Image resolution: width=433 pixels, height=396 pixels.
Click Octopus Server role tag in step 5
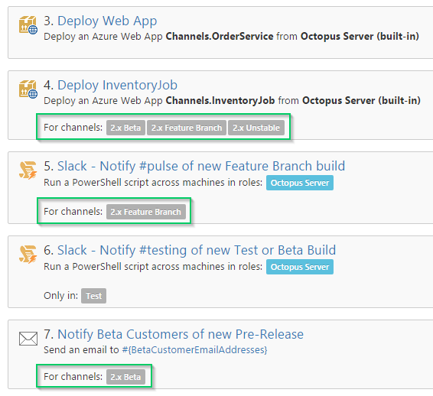point(300,183)
